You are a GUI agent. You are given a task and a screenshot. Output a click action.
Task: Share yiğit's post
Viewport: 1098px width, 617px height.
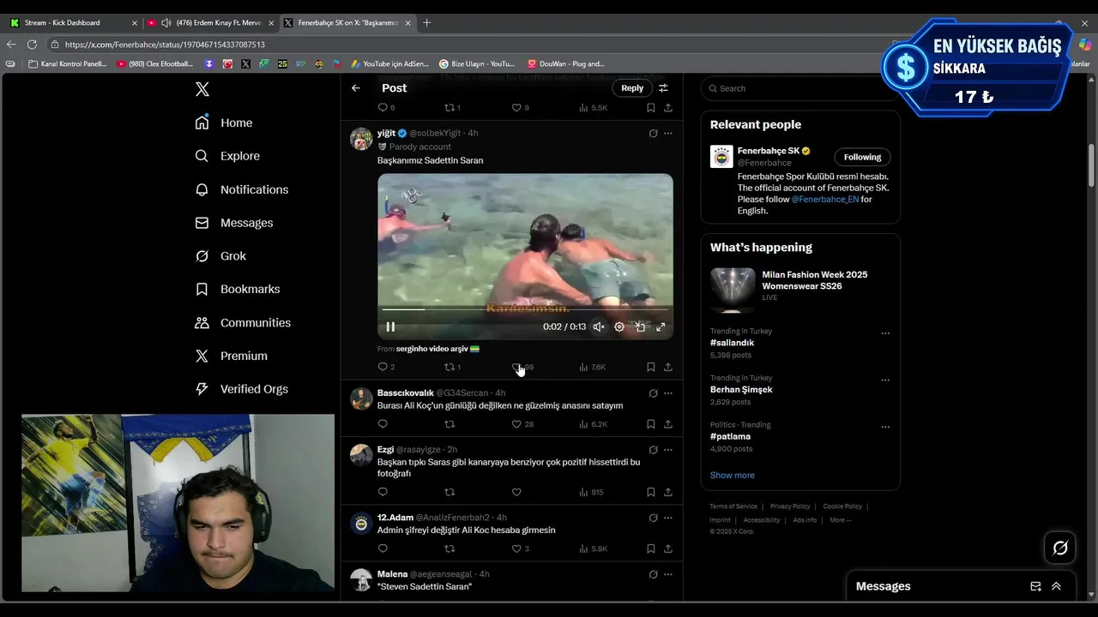[x=667, y=367]
